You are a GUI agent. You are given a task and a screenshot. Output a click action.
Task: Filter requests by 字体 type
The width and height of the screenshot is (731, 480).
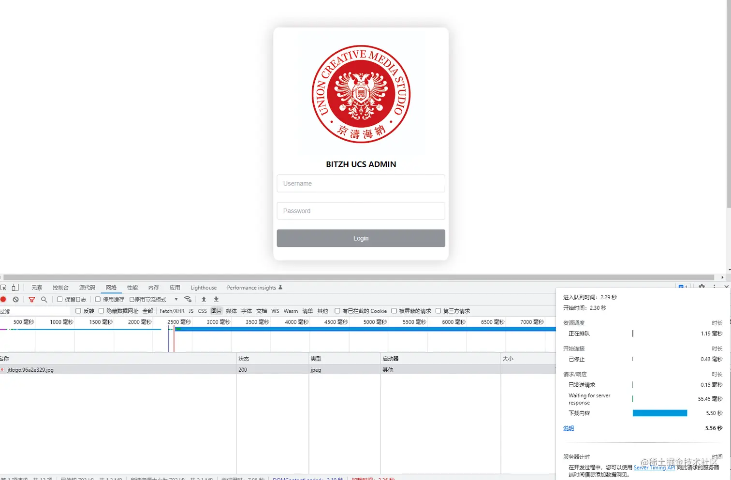point(247,311)
